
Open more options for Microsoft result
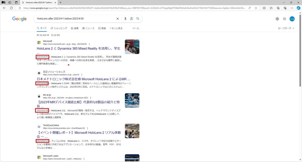[x=89, y=44]
